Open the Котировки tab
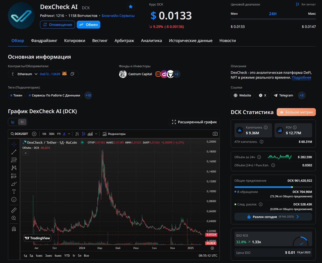 [x=75, y=41]
